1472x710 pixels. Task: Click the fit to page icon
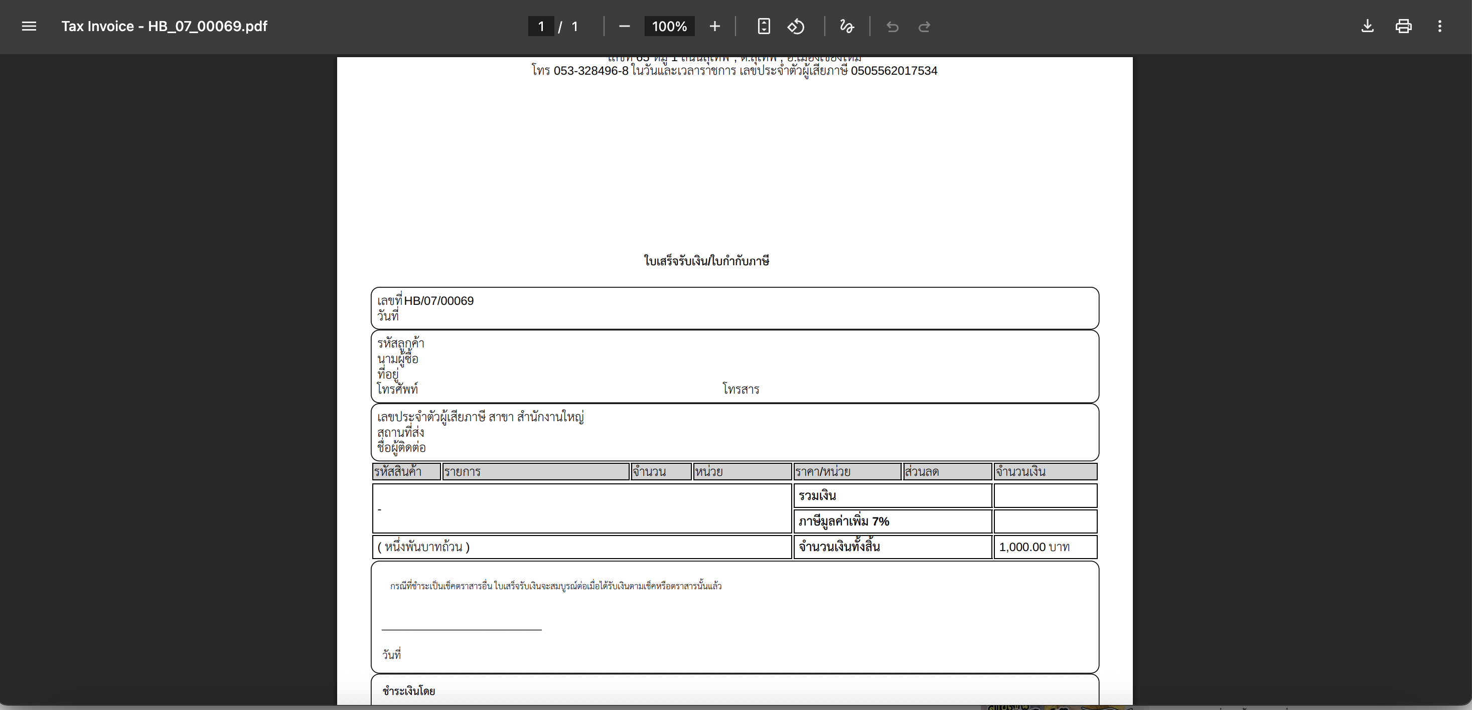(764, 26)
